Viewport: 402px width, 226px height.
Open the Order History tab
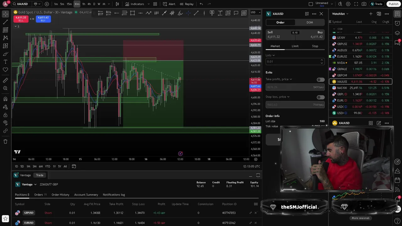tap(60, 195)
